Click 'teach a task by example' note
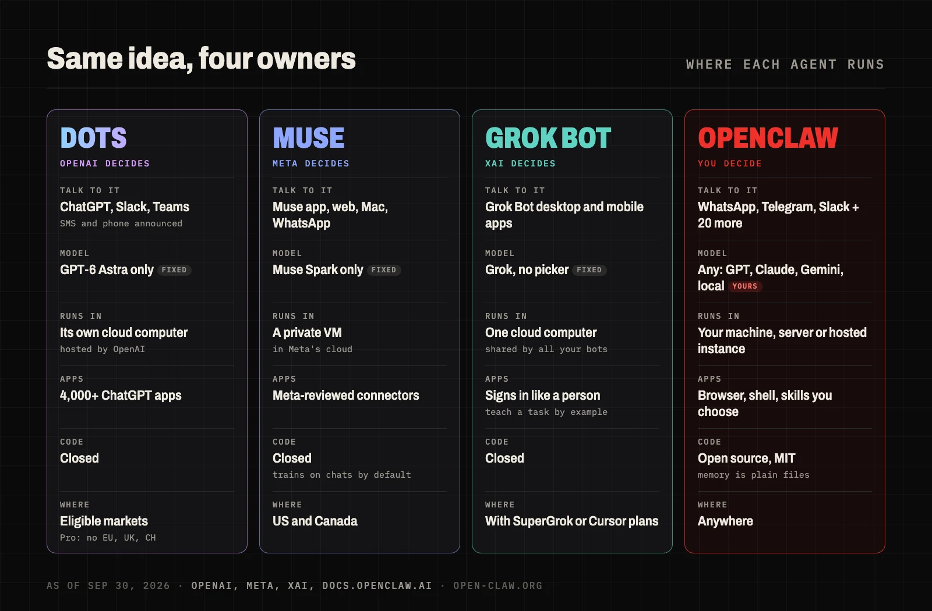 [x=546, y=412]
